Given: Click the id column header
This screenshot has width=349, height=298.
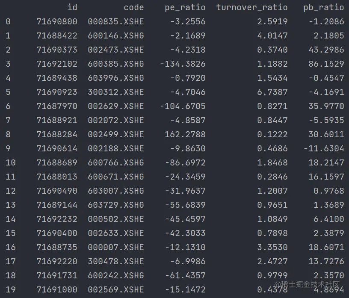Looking at the screenshot, I should 72,7.
